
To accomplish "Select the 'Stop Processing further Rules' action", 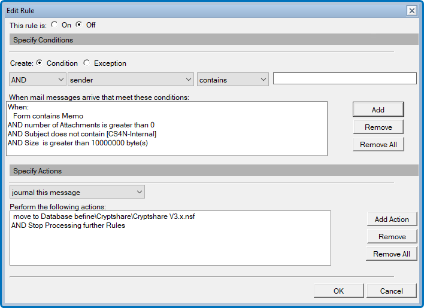I will click(68, 225).
